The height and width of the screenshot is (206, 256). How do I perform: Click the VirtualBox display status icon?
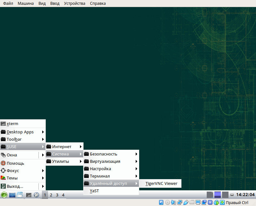point(198,202)
